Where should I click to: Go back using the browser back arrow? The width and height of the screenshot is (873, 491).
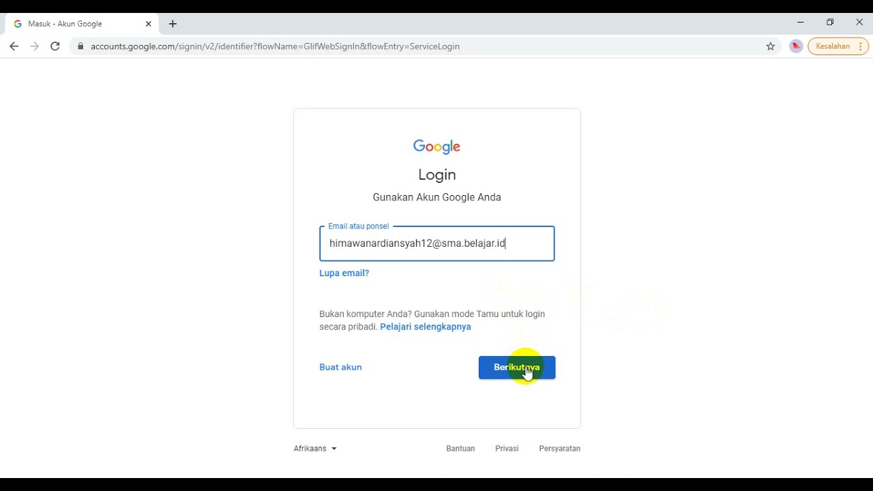point(14,46)
